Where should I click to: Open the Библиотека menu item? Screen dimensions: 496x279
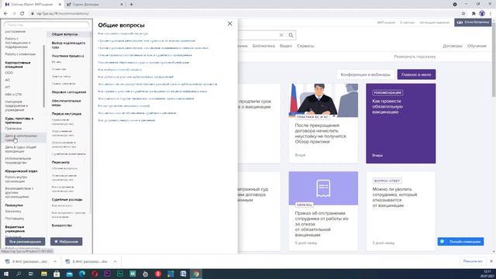click(263, 46)
